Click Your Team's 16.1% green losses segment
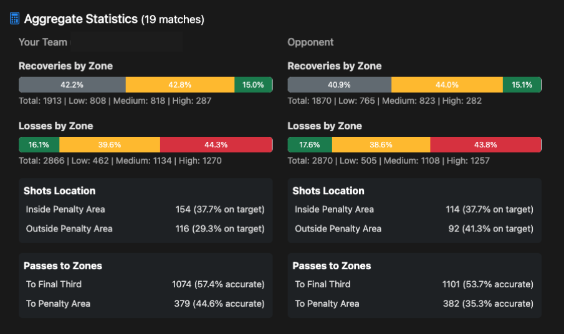The image size is (564, 334). coord(39,145)
